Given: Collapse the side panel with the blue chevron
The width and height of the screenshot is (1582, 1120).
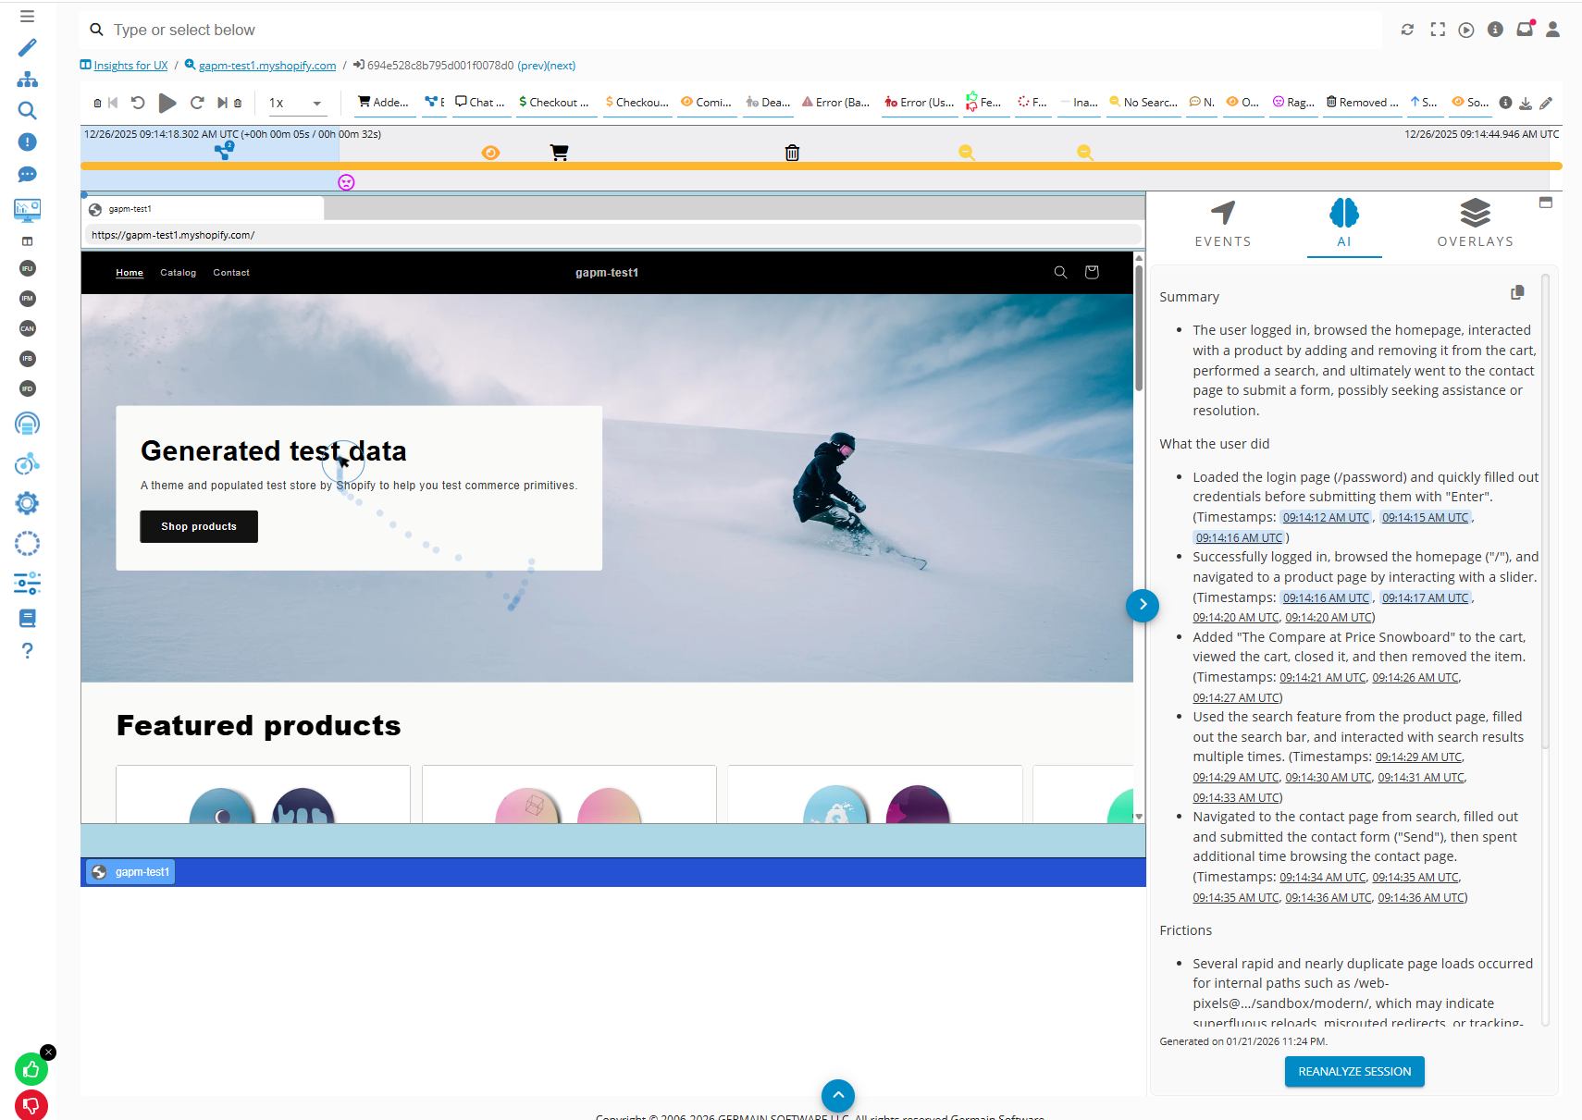Looking at the screenshot, I should tap(1143, 605).
